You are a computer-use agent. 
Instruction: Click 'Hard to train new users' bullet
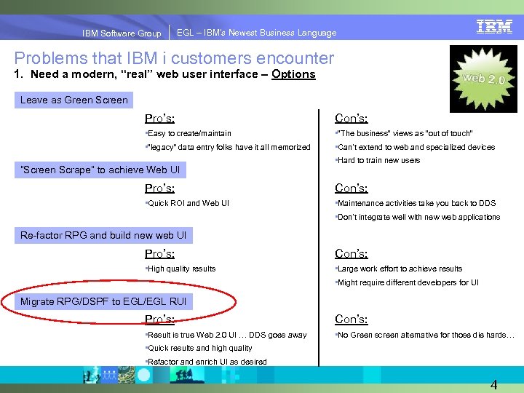point(378,160)
